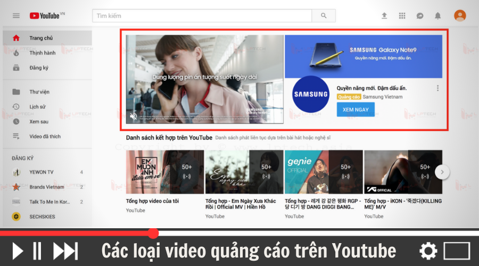This screenshot has height=266, width=479.
Task: Select Xem sau in sidebar
Action: click(47, 121)
